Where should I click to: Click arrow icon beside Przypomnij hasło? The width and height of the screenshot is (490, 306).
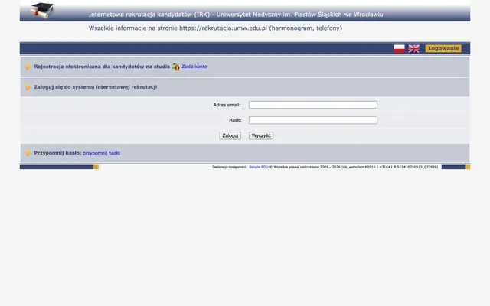coord(28,153)
